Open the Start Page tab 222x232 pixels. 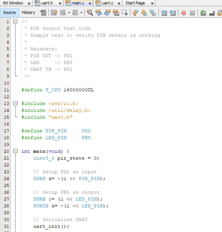(135, 3)
